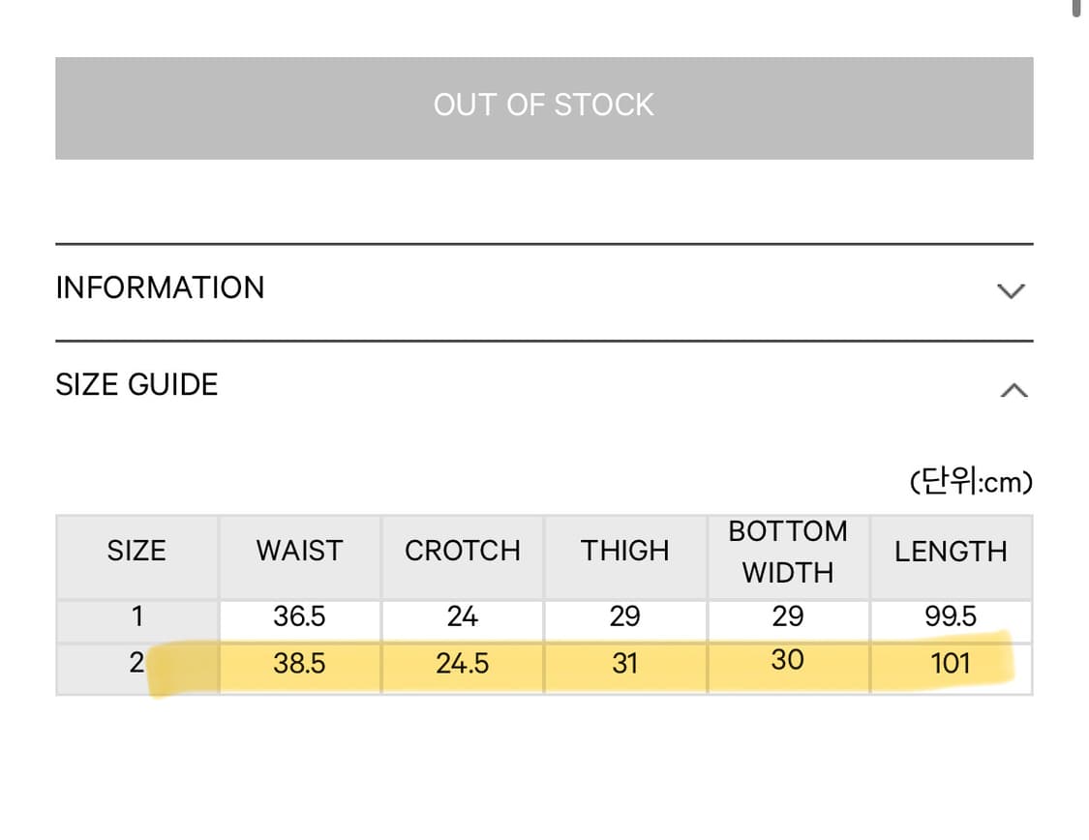1089x840 pixels.
Task: Click the INFORMATION section title
Action: pos(160,288)
